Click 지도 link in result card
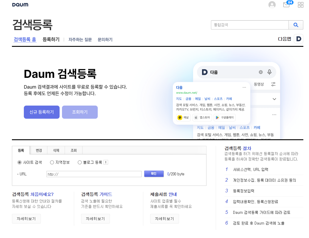 click(179, 99)
